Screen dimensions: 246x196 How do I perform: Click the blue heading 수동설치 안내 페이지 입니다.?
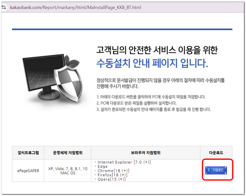coord(152,63)
